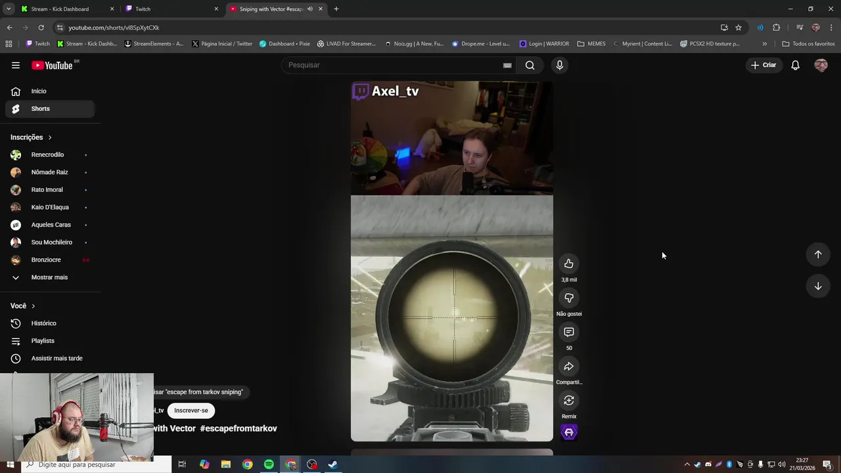
Task: Open Windows Task View
Action: [182, 464]
